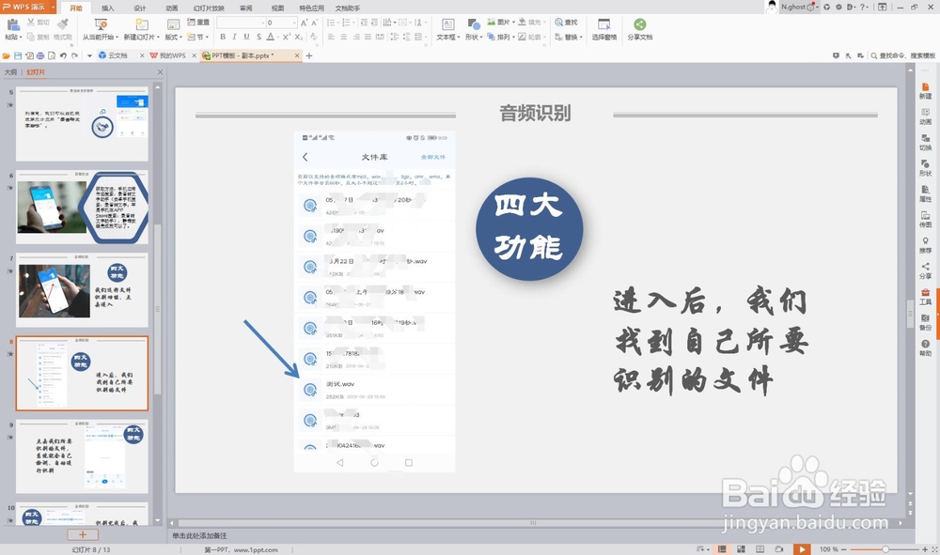The image size is (940, 555).
Task: Open the Animation (动画) sidebar icon
Action: tap(926, 116)
